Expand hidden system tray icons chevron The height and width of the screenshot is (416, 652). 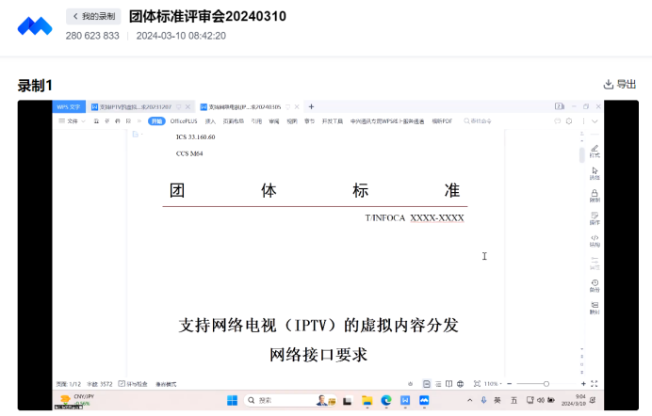coord(470,401)
